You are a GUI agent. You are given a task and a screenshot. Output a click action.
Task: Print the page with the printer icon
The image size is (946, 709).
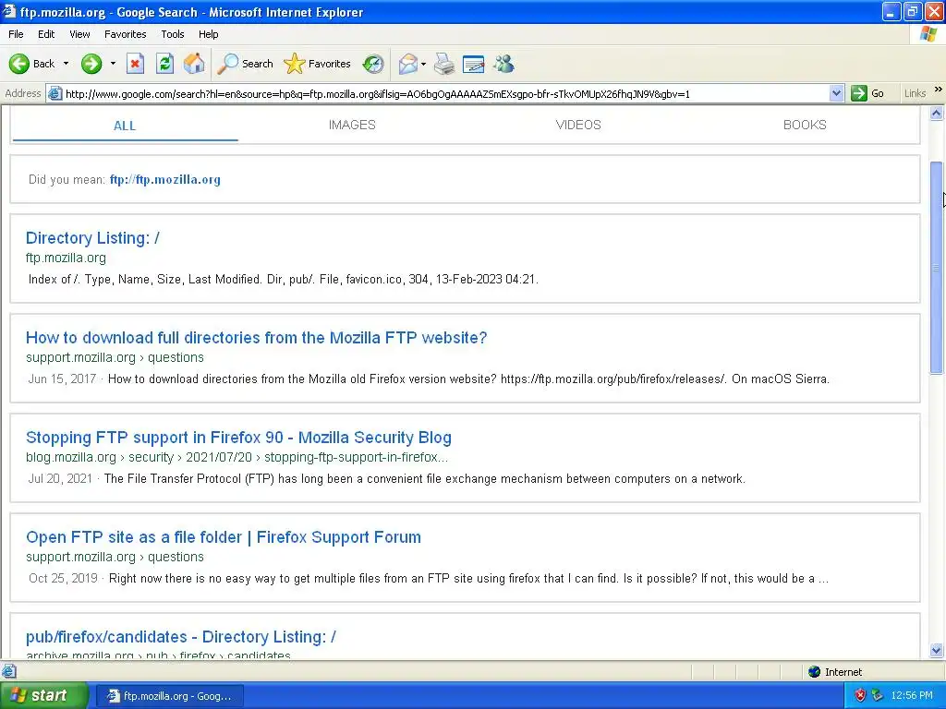(444, 64)
